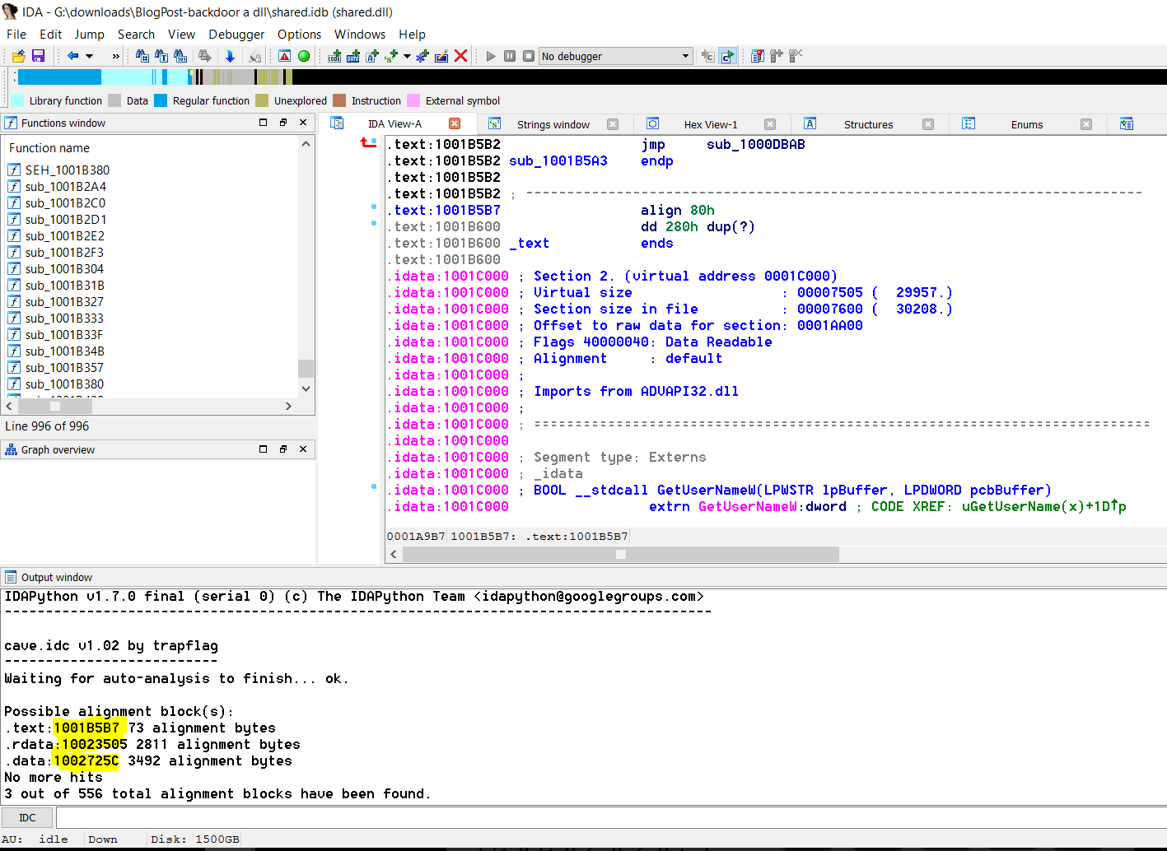The image size is (1167, 851).
Task: Click the Library function color swatch
Action: [17, 100]
